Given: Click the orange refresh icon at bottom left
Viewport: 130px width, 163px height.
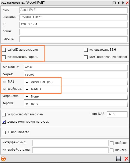Looking at the screenshot, I should 3,159.
